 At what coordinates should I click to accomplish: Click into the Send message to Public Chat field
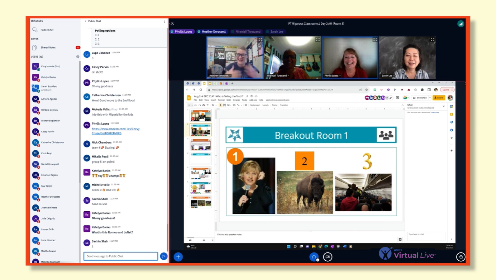click(121, 256)
